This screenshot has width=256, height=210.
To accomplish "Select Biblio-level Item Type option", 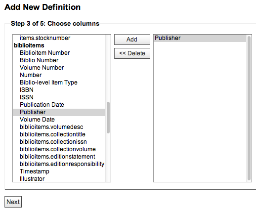I will coord(59,83).
